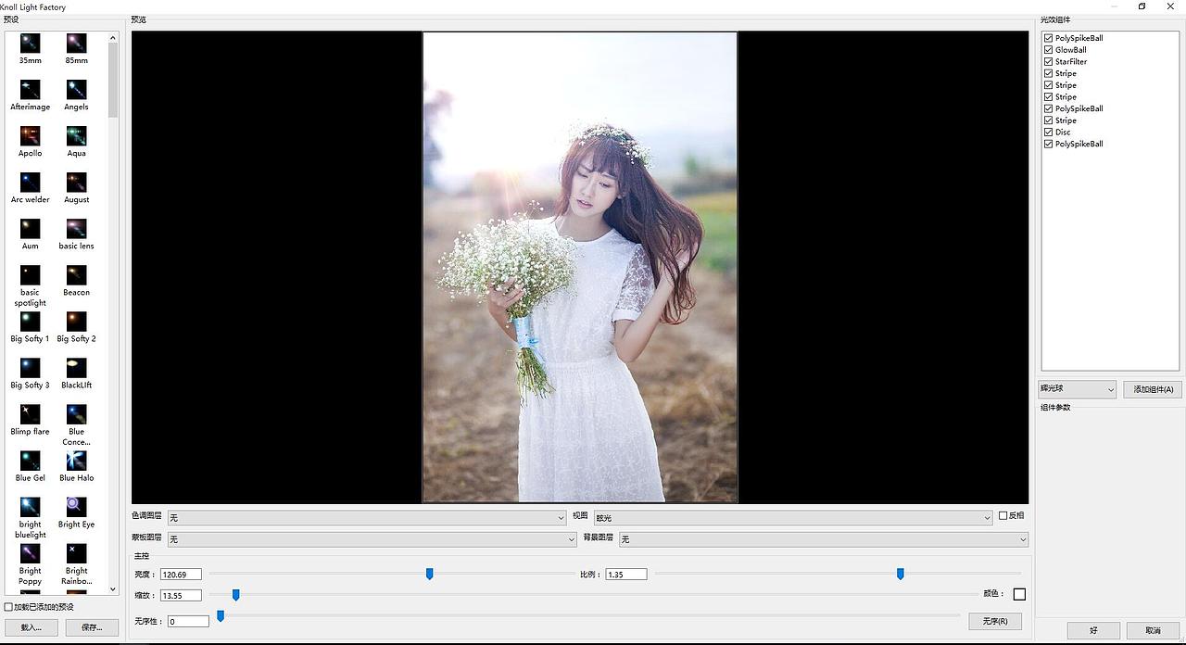The width and height of the screenshot is (1186, 645).
Task: Click the 保存... button
Action: pyautogui.click(x=92, y=627)
